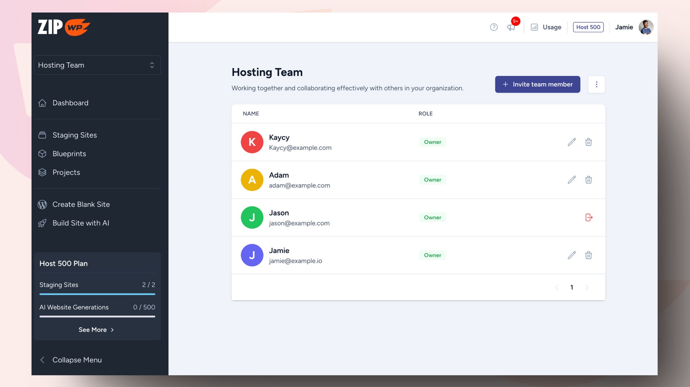690x387 pixels.
Task: Open the Projects section
Action: pos(66,172)
